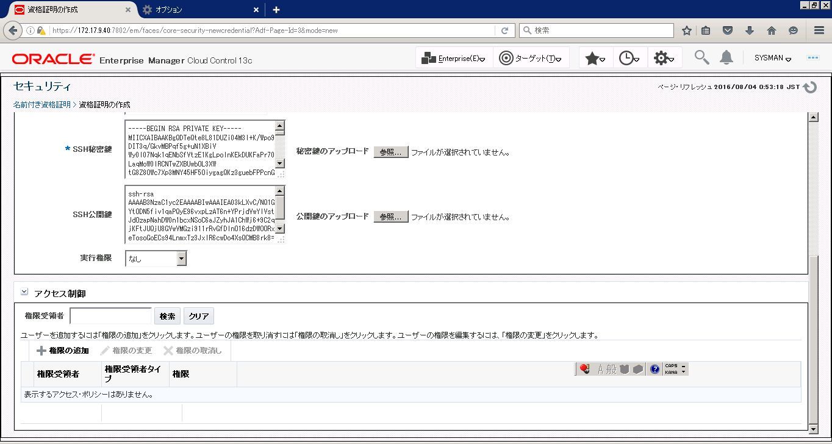This screenshot has width=832, height=444.
Task: Click the SSH秘密鍵 textarea scroll-up arrow
Action: 280,126
